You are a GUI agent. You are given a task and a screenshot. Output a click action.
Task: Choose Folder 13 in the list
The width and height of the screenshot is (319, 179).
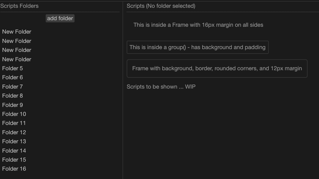[14, 141]
